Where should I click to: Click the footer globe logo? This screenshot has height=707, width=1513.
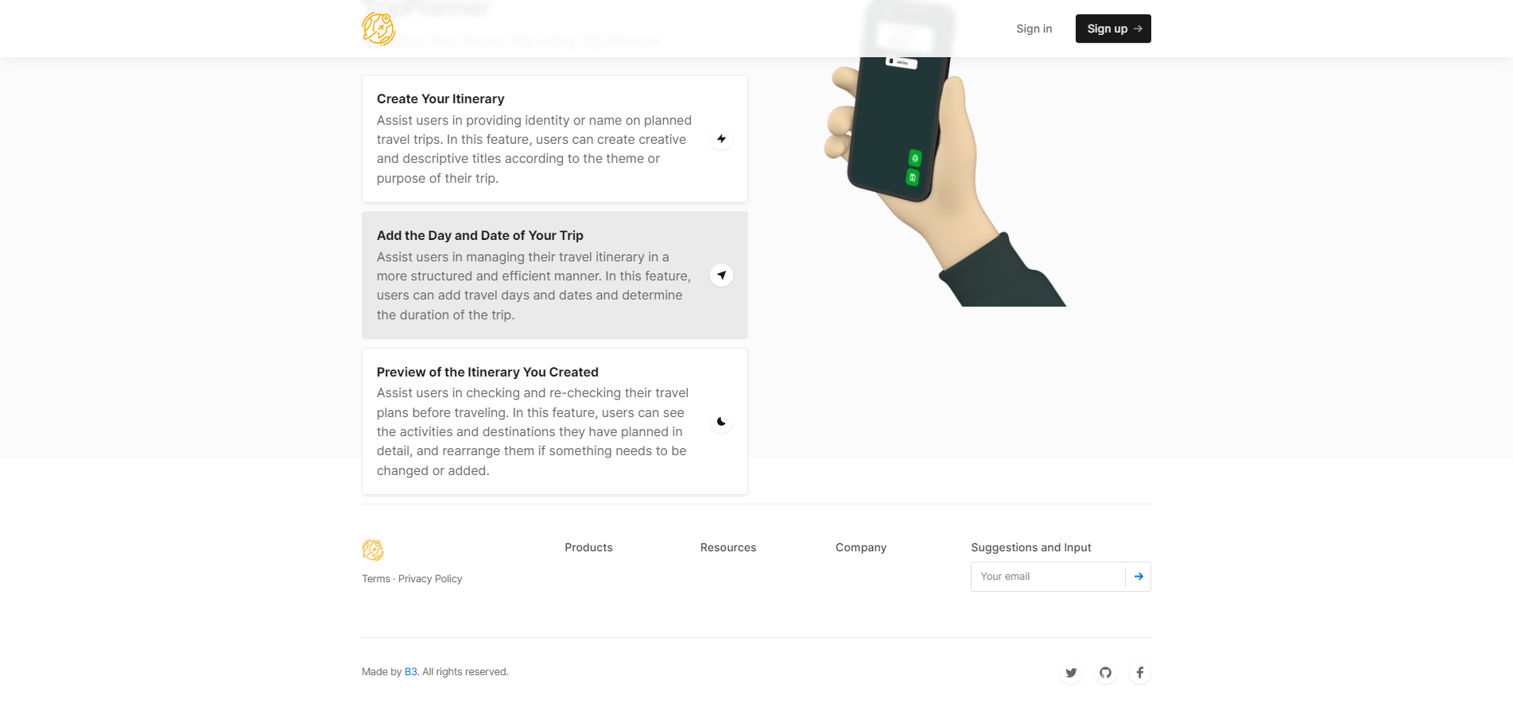click(372, 549)
